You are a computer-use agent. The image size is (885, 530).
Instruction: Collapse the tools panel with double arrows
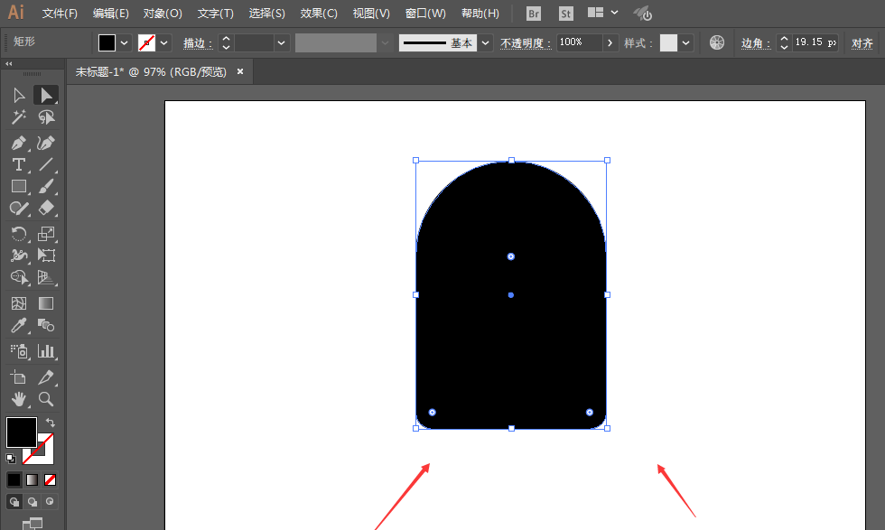(8, 64)
